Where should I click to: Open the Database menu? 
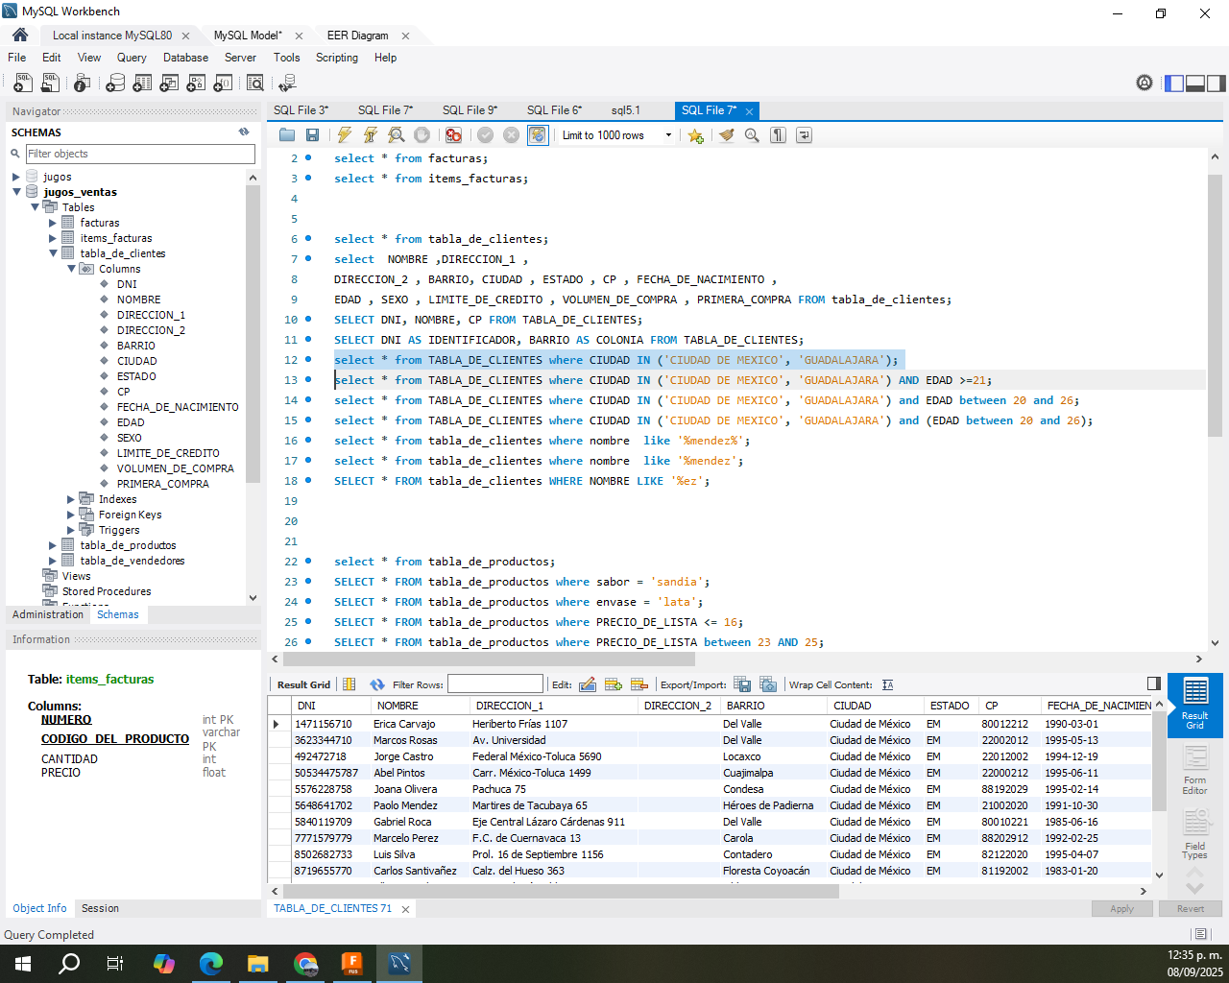click(x=185, y=58)
